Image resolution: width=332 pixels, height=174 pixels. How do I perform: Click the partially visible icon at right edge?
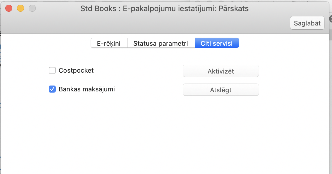330,18
